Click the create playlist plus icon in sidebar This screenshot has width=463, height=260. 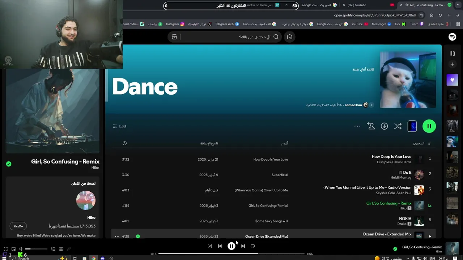pyautogui.click(x=452, y=64)
